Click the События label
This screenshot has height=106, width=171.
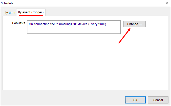tap(18, 23)
